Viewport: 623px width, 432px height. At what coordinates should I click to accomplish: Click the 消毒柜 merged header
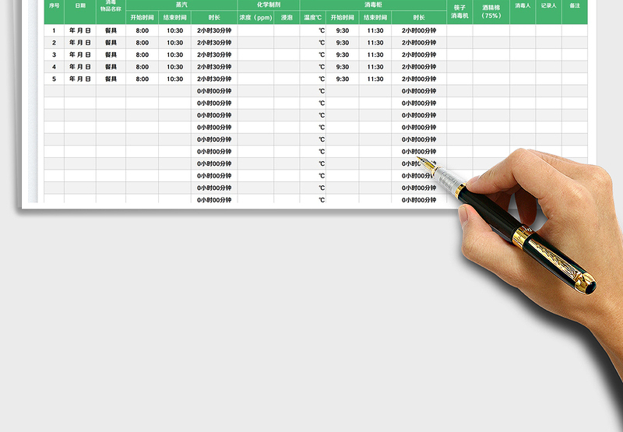click(x=373, y=5)
